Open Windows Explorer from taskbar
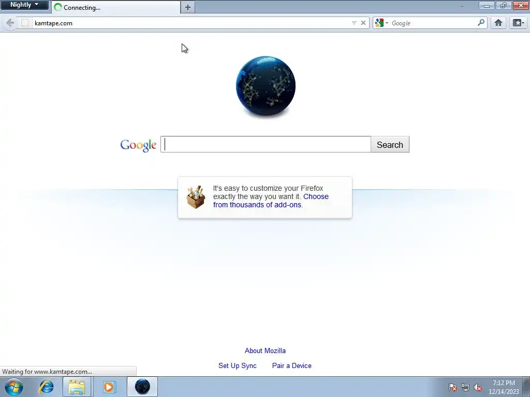This screenshot has height=397, width=530. [x=77, y=387]
